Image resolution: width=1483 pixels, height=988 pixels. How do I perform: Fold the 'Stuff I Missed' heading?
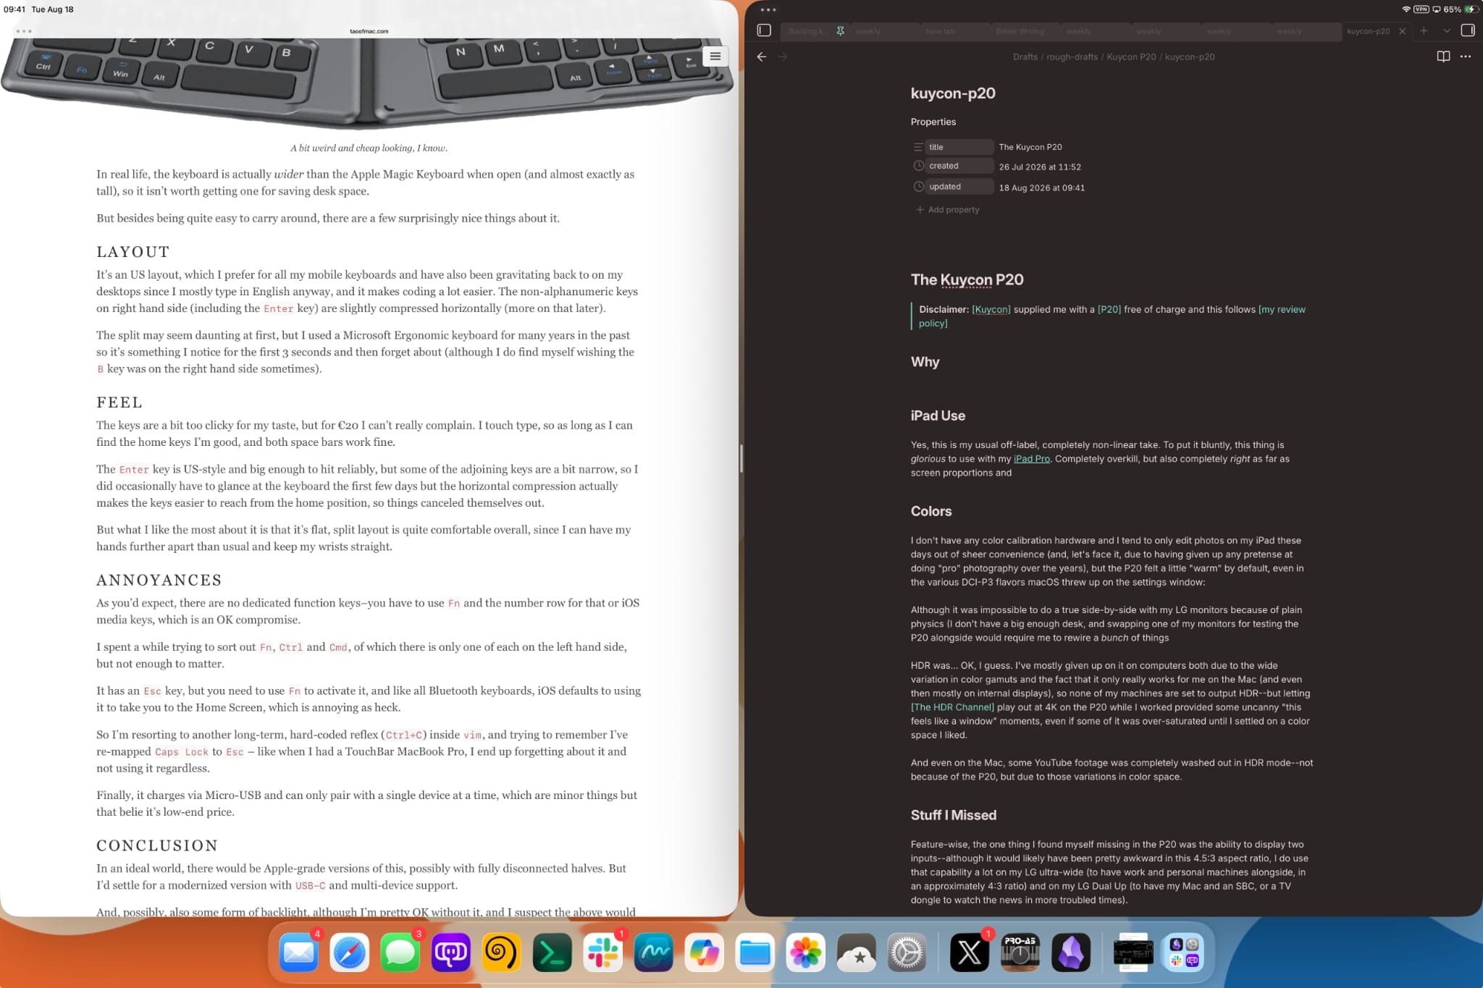click(x=953, y=815)
